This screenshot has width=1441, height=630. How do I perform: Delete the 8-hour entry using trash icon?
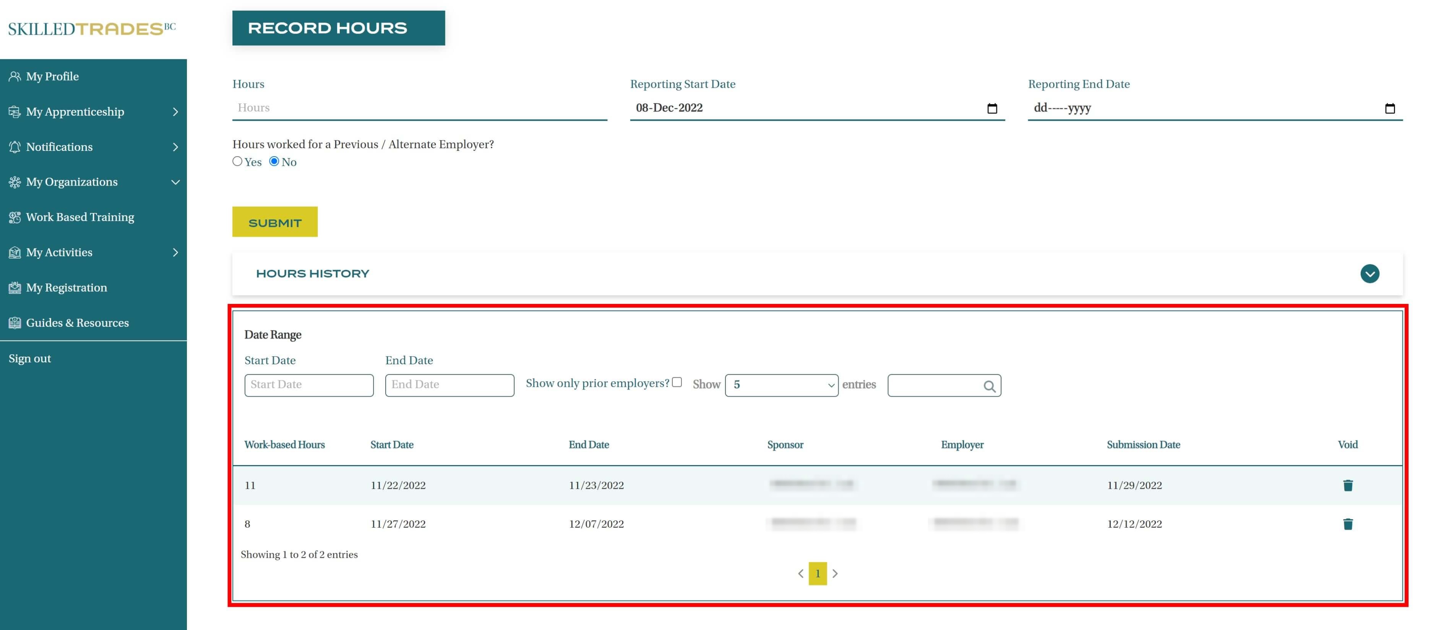(1348, 524)
